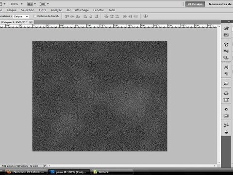Open the Fenêtre menu

point(99,10)
